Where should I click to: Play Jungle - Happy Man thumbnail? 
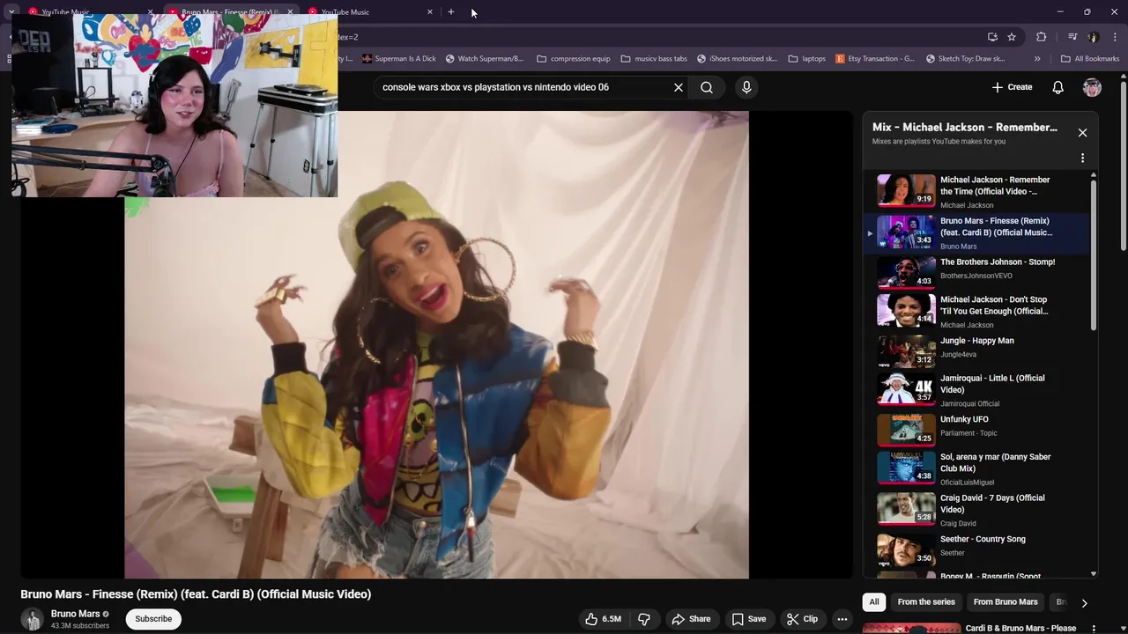click(x=906, y=350)
